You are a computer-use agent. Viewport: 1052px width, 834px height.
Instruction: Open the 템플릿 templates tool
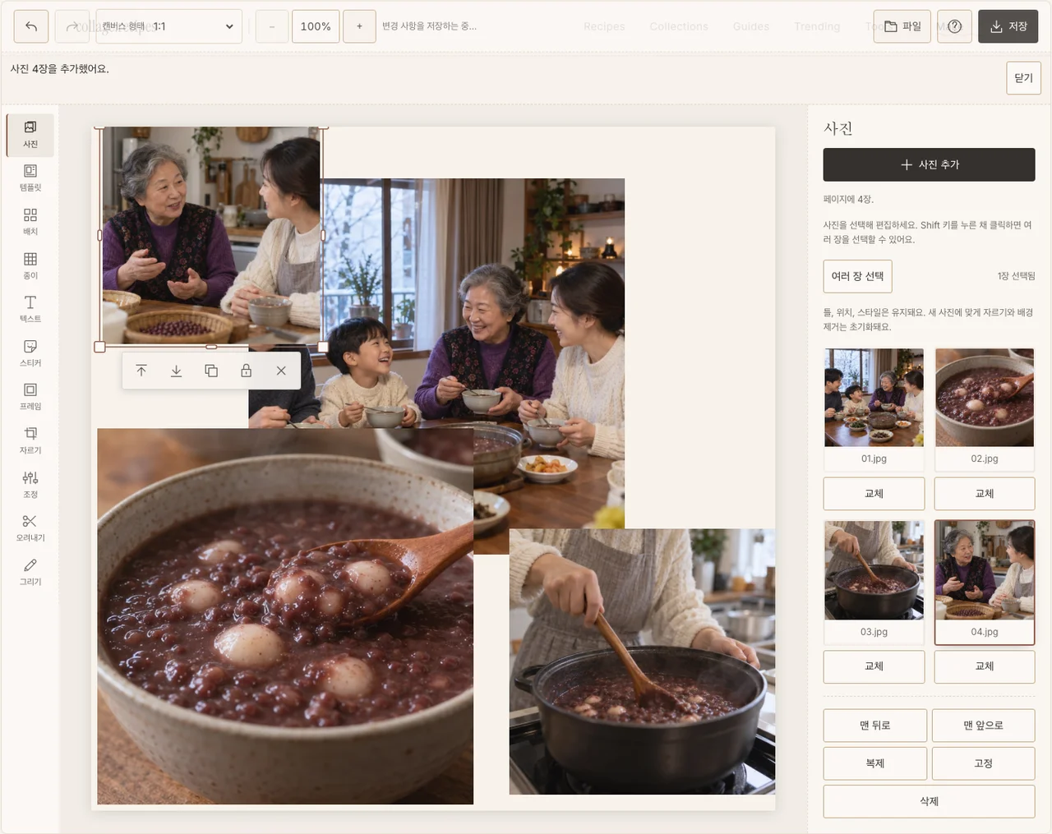(30, 178)
